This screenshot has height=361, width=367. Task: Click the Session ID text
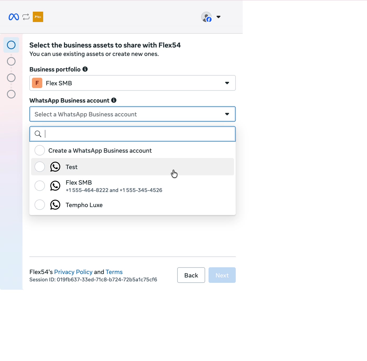[93, 280]
